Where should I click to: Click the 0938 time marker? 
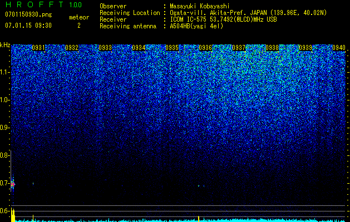point(272,48)
